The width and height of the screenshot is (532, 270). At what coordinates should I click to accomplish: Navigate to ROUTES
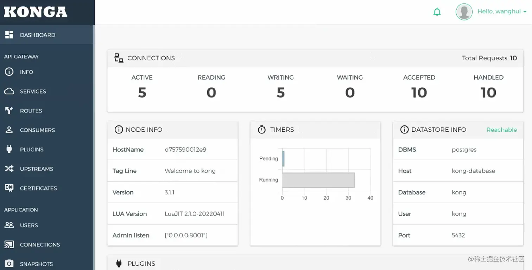(x=47, y=111)
